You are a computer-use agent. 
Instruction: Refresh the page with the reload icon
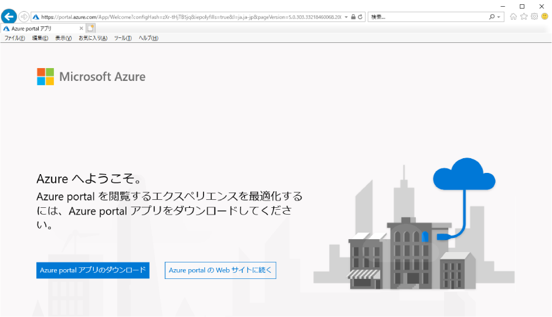point(360,17)
